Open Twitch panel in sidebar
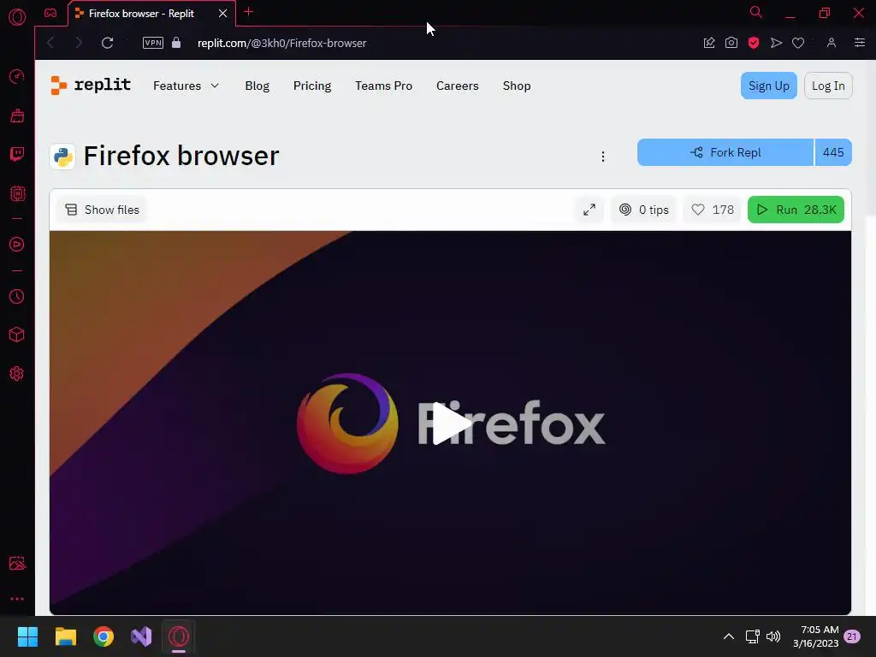The height and width of the screenshot is (657, 876). coord(17,154)
